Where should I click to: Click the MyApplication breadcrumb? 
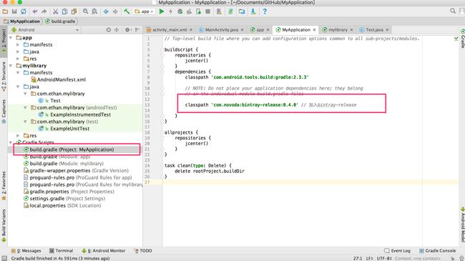(21, 21)
